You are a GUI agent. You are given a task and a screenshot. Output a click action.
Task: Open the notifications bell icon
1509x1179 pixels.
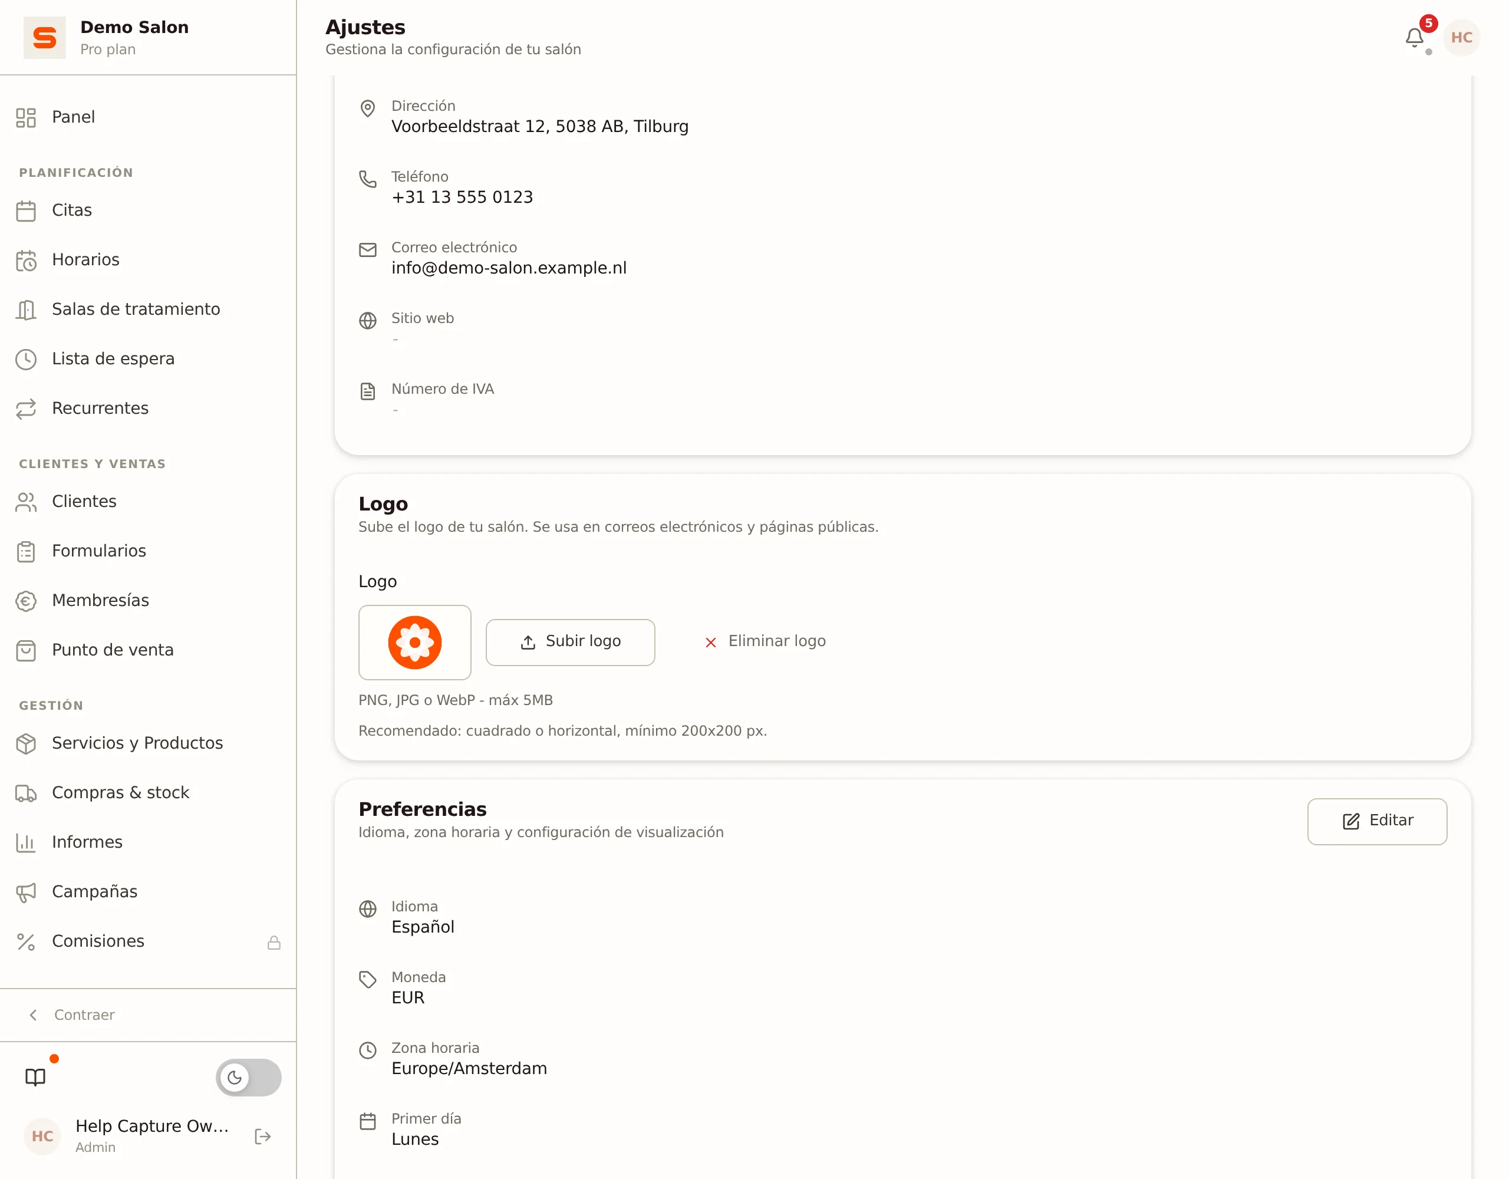pyautogui.click(x=1414, y=37)
